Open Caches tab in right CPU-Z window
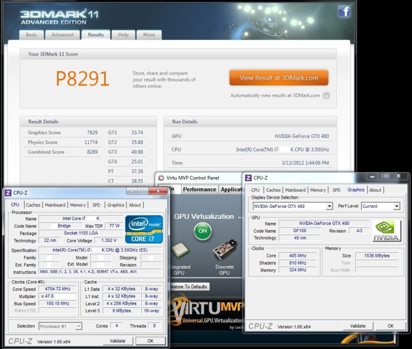The height and width of the screenshot is (349, 412). point(273,190)
